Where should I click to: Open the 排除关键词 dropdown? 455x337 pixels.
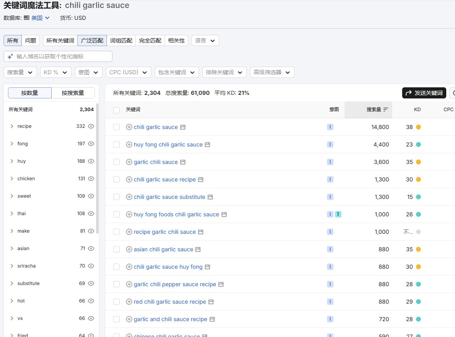(x=225, y=73)
